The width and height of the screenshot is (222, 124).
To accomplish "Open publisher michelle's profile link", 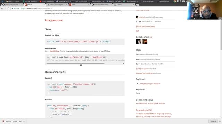I will [x=142, y=17].
